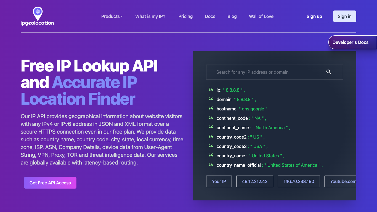Screen dimensions: 377x212
Task: Visit the Blog page
Action: [232, 16]
